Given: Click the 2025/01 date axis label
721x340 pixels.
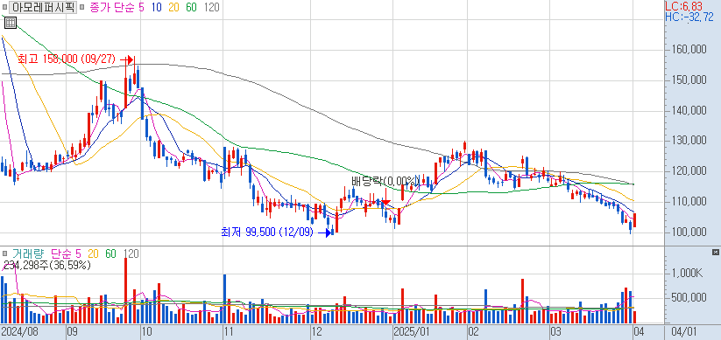Looking at the screenshot, I should coord(411,331).
